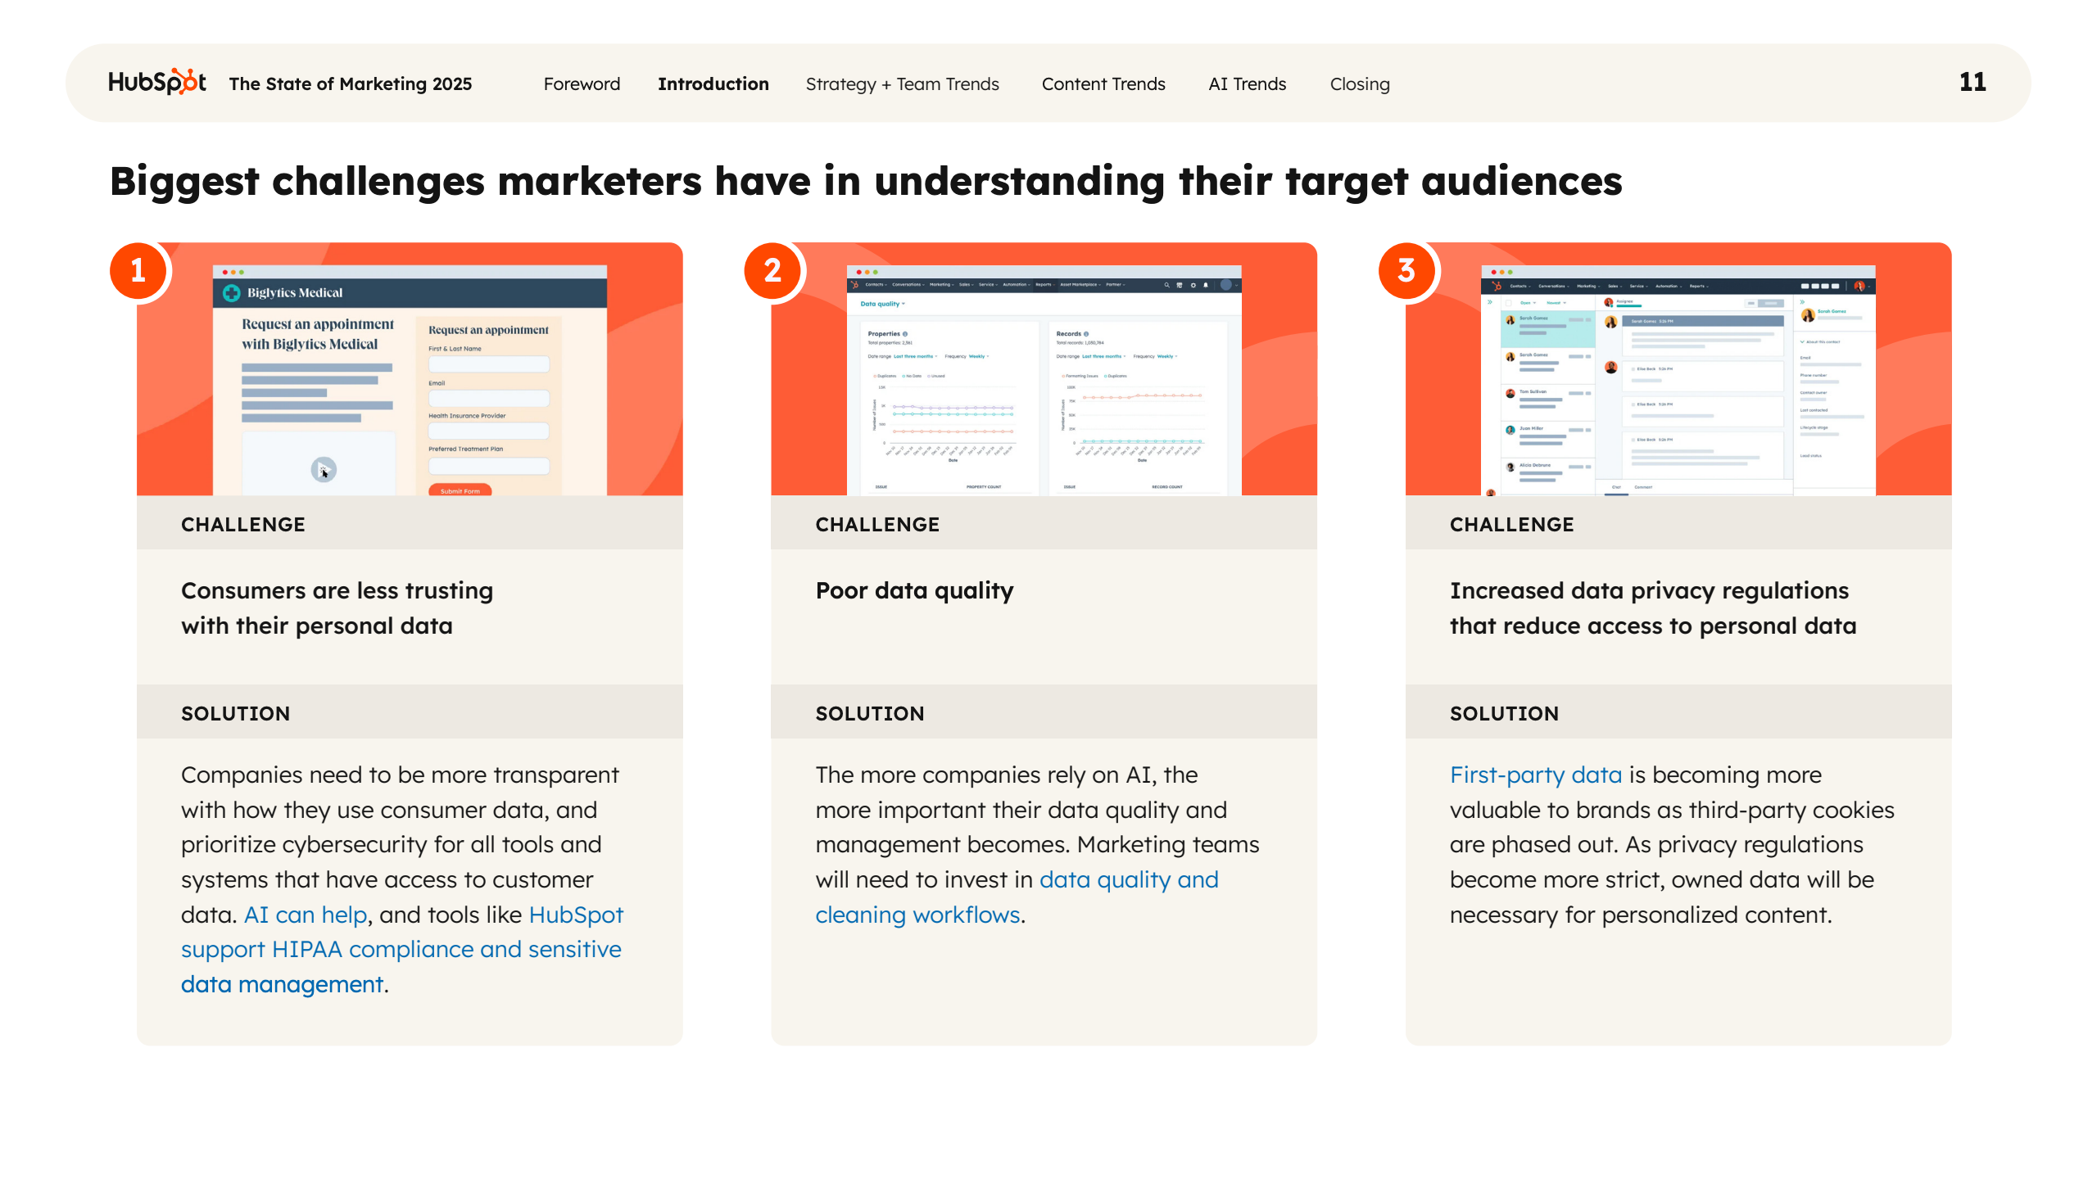Image resolution: width=2097 pixels, height=1179 pixels.
Task: Click the orange number 3 badge
Action: pos(1406,270)
